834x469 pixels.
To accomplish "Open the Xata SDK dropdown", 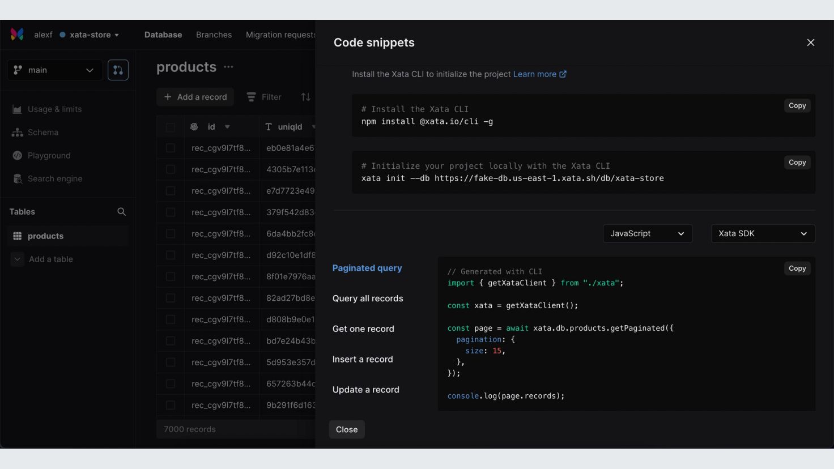I will (x=763, y=233).
